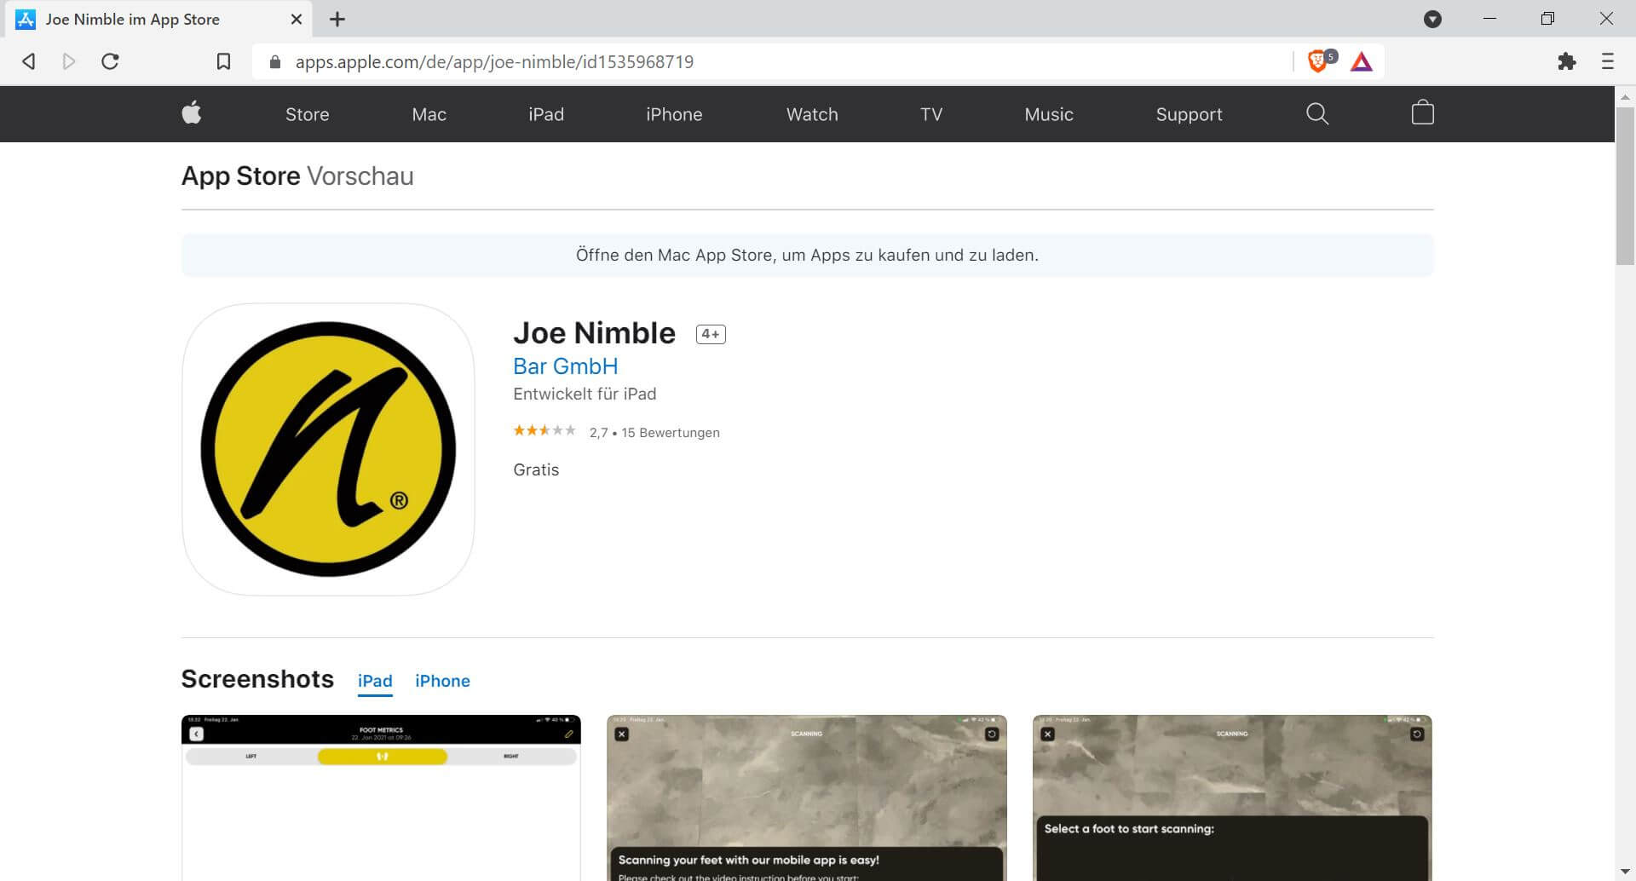
Task: Switch to the iPad screenshots tab
Action: coord(375,681)
